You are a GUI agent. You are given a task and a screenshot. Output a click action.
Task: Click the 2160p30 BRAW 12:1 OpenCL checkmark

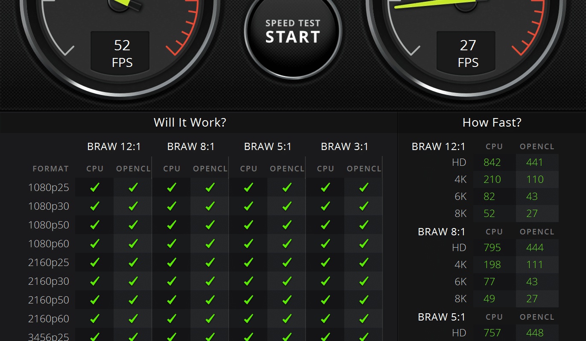click(133, 281)
